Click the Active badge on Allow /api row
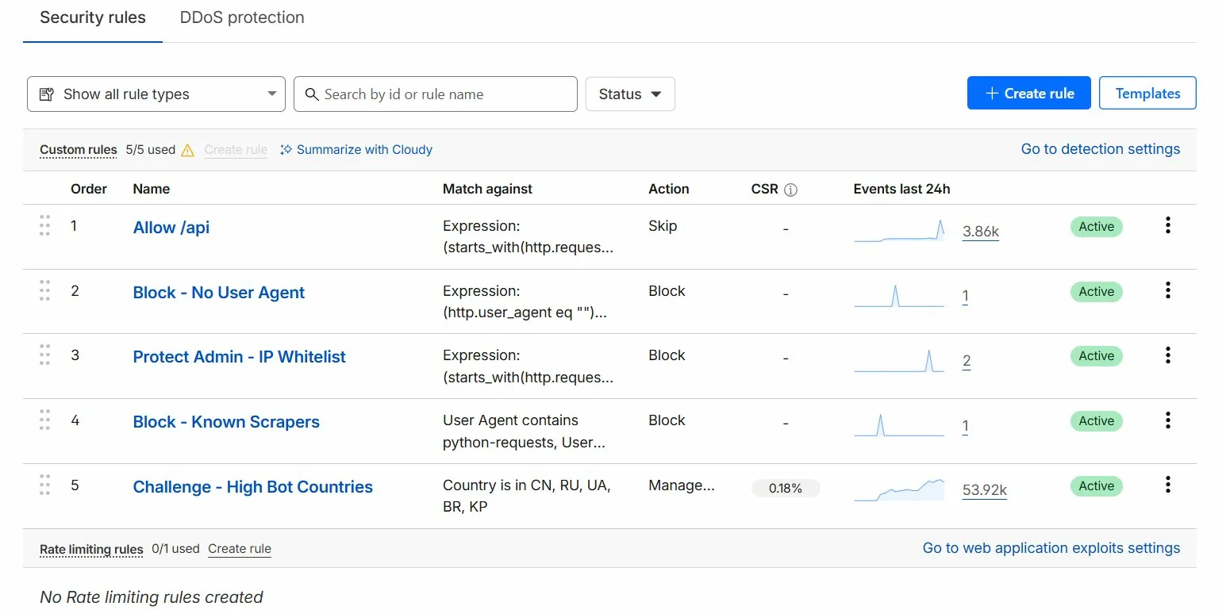This screenshot has height=610, width=1230. pos(1097,227)
